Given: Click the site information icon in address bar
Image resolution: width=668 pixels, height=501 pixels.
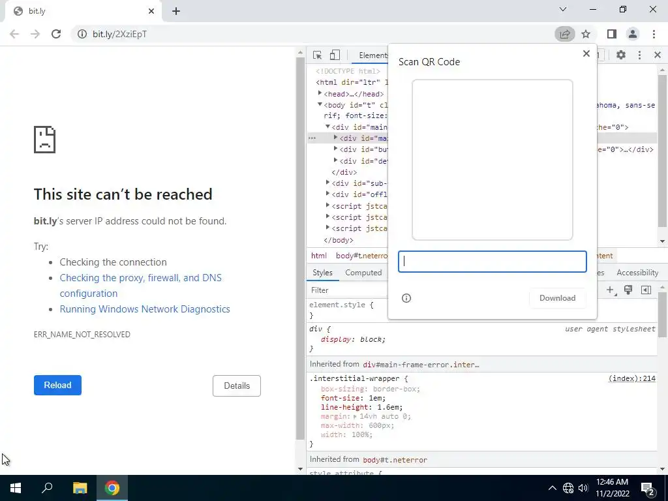Looking at the screenshot, I should tap(82, 34).
